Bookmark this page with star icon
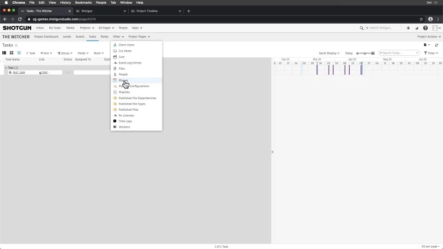 [x=421, y=19]
